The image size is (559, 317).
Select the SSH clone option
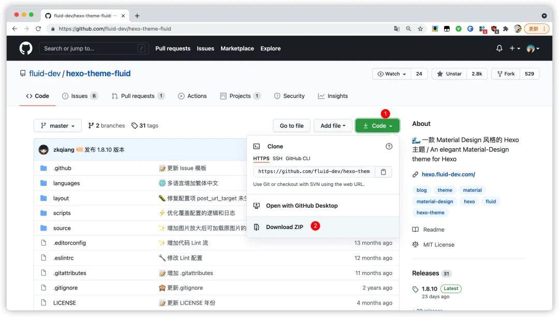(277, 159)
